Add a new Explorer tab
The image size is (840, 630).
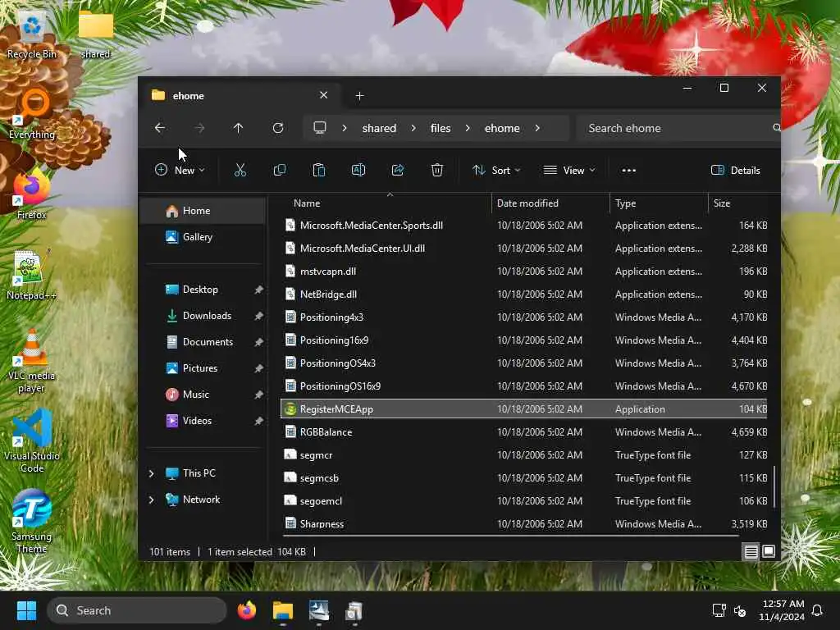(359, 95)
